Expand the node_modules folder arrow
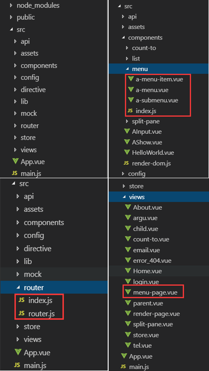Image resolution: width=209 pixels, height=371 pixels. (x=11, y=5)
